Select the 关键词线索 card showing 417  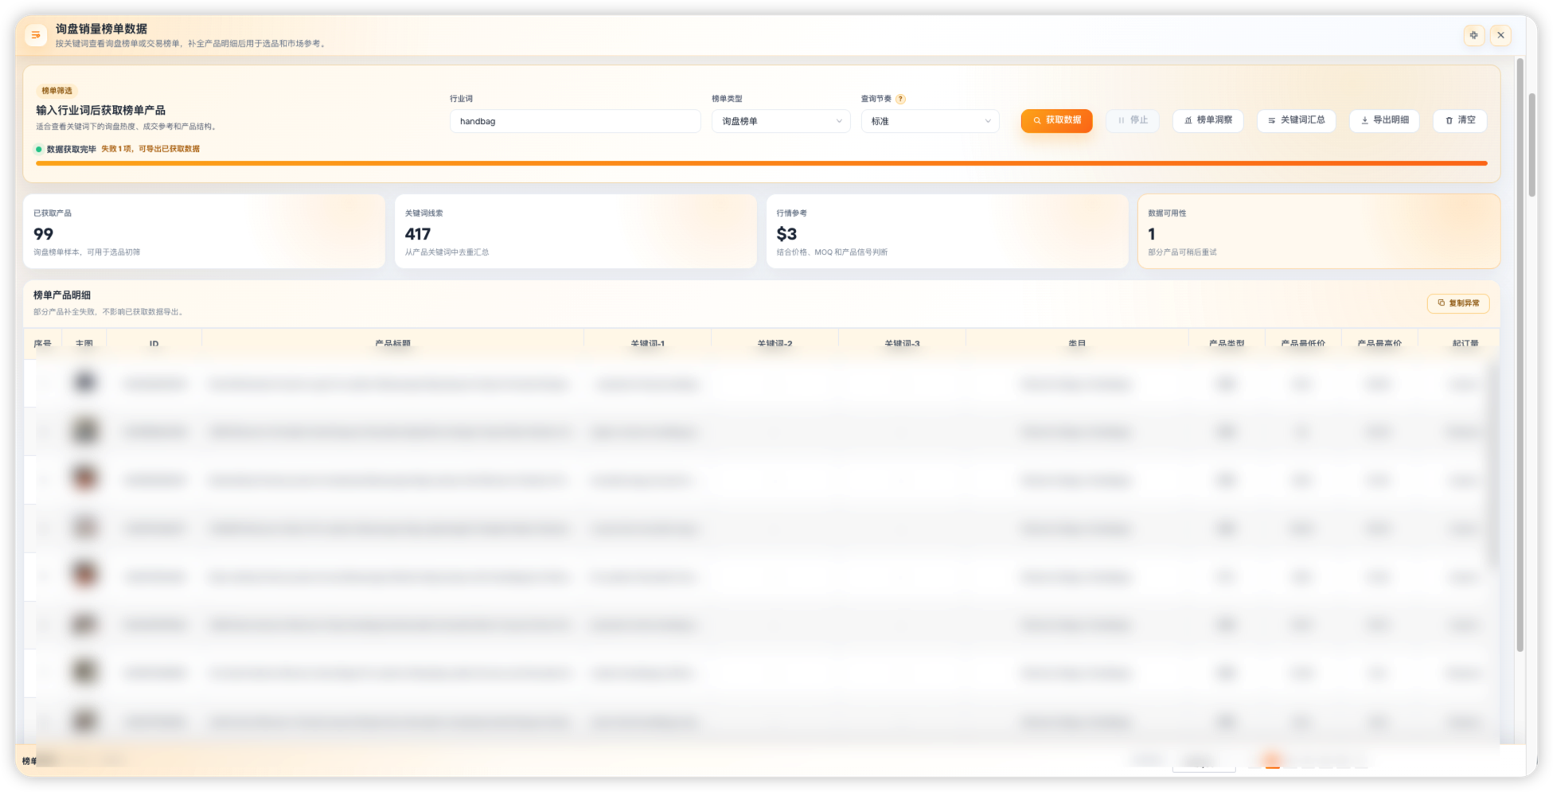click(x=576, y=232)
